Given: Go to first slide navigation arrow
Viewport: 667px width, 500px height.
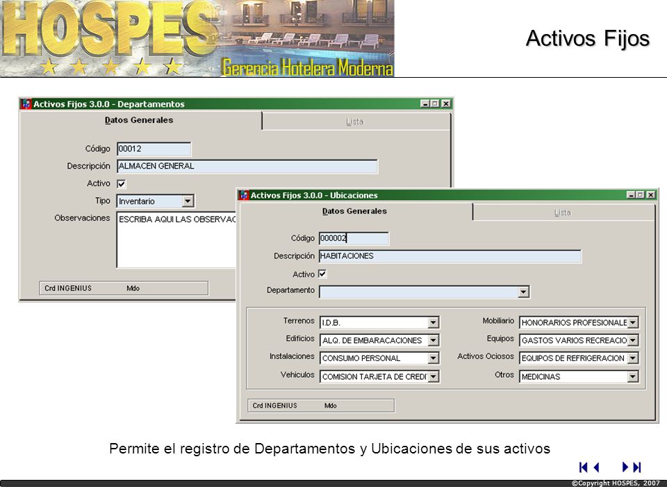Looking at the screenshot, I should coord(583,467).
